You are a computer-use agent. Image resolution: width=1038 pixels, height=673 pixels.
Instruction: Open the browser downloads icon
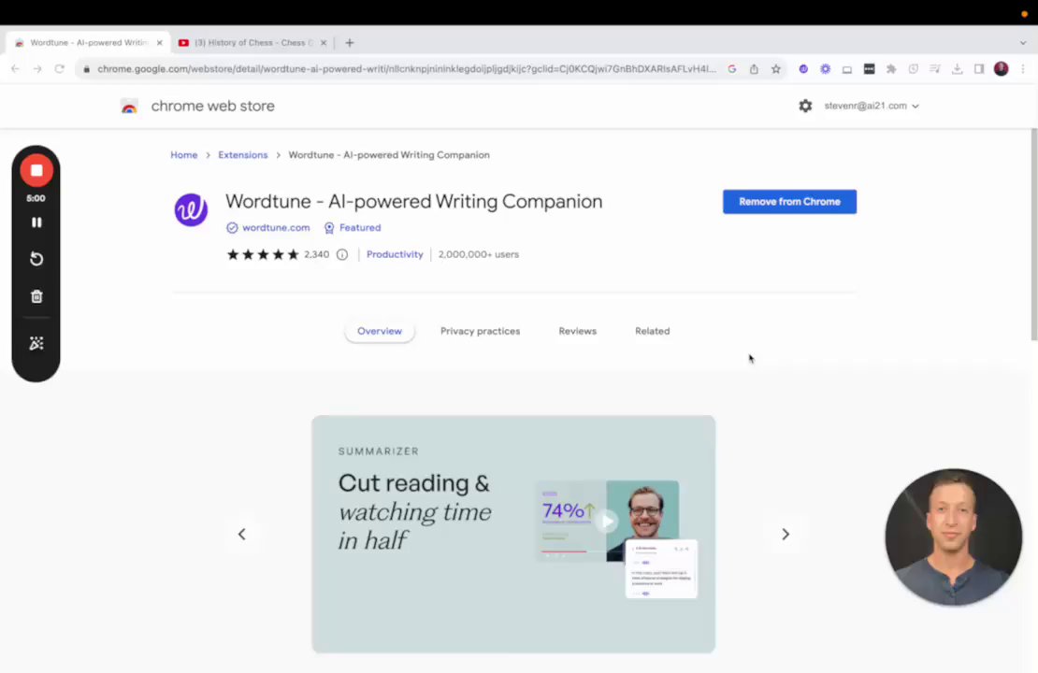click(958, 69)
